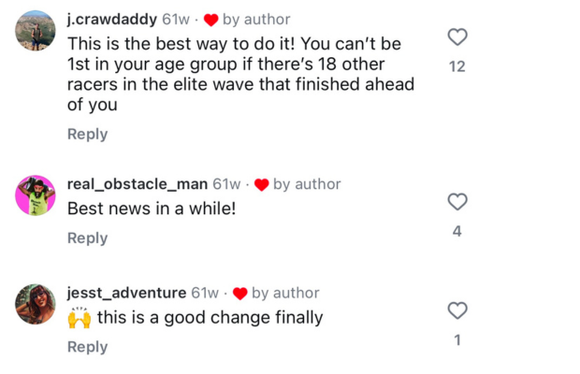View the 12 likes on j.crawdaddy's comment

point(457,66)
